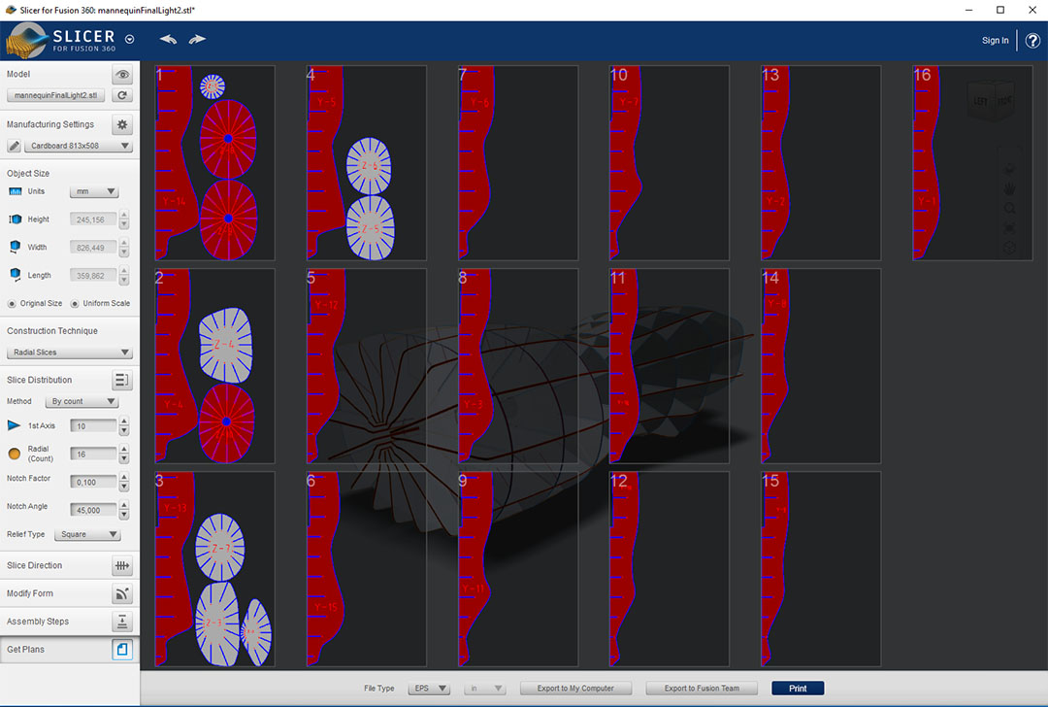Click the Manufacturing Settings heading
Image resolution: width=1048 pixels, height=707 pixels.
(x=50, y=124)
